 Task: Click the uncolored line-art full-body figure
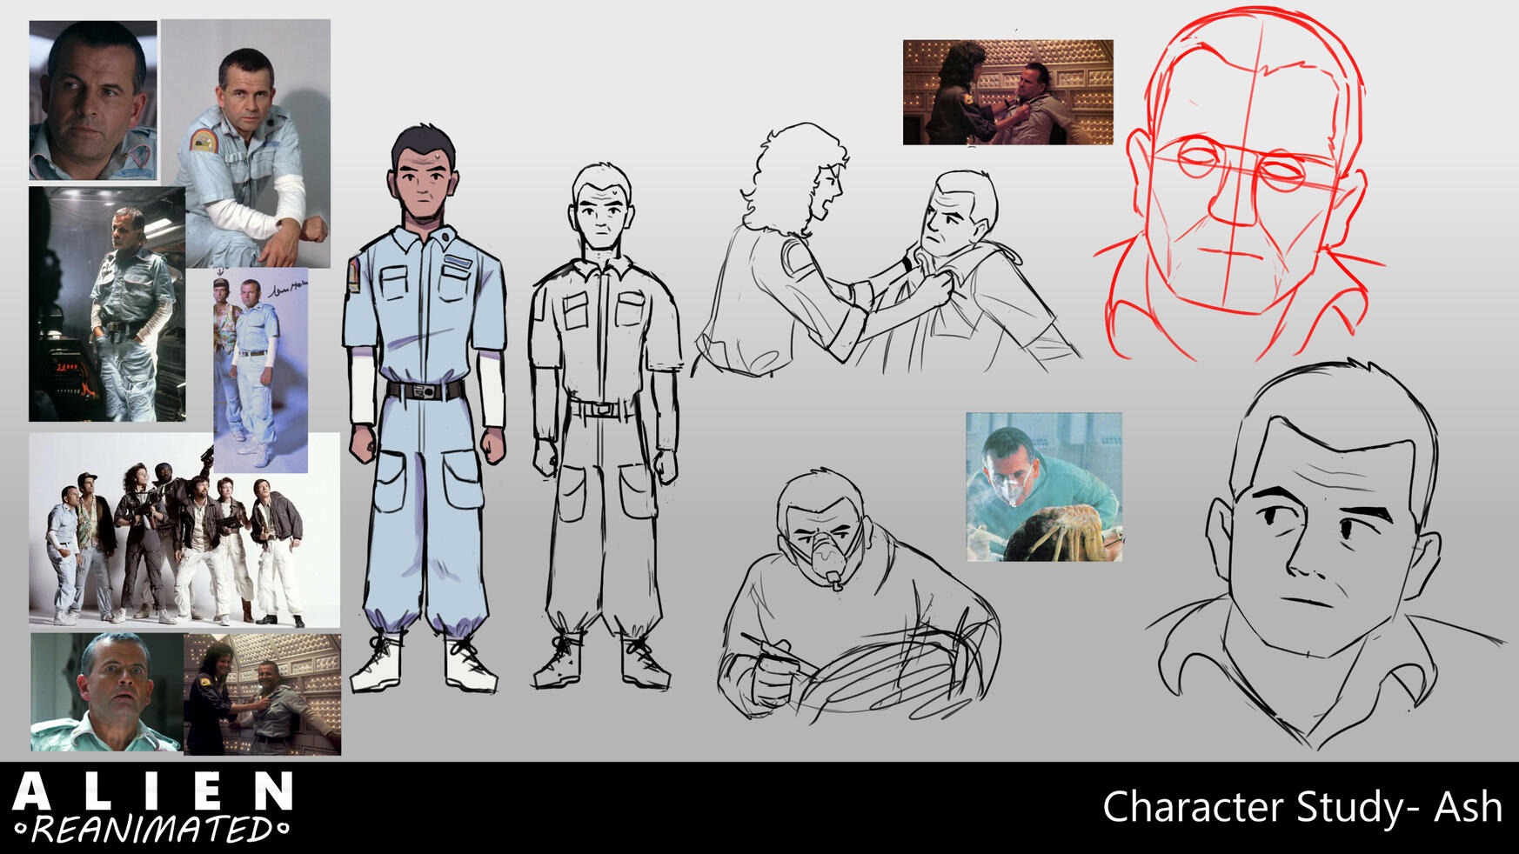[x=604, y=426]
